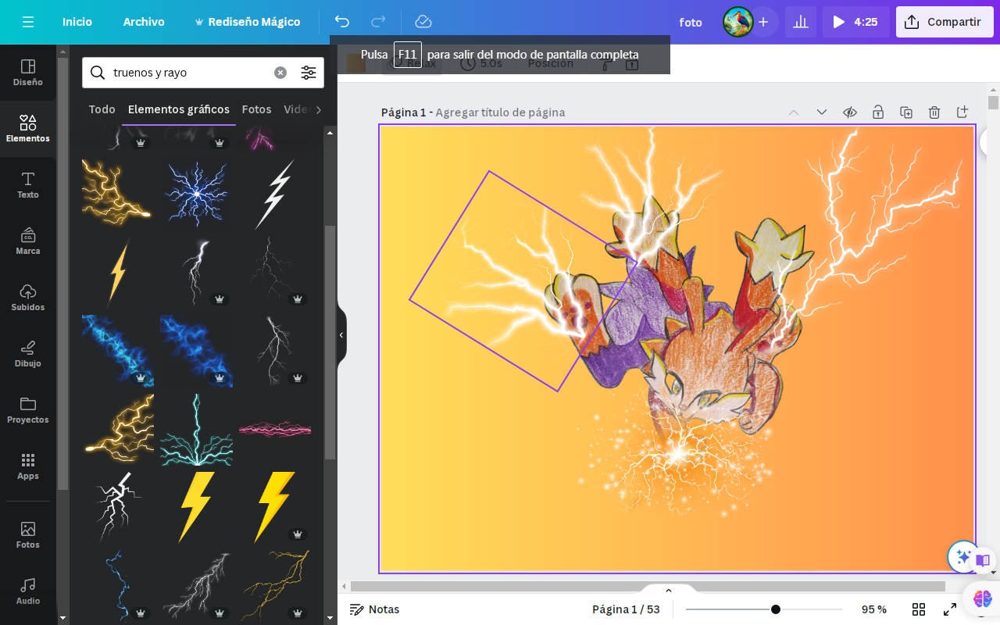This screenshot has width=1000, height=625.
Task: Show more category tabs with right chevron
Action: 318,109
